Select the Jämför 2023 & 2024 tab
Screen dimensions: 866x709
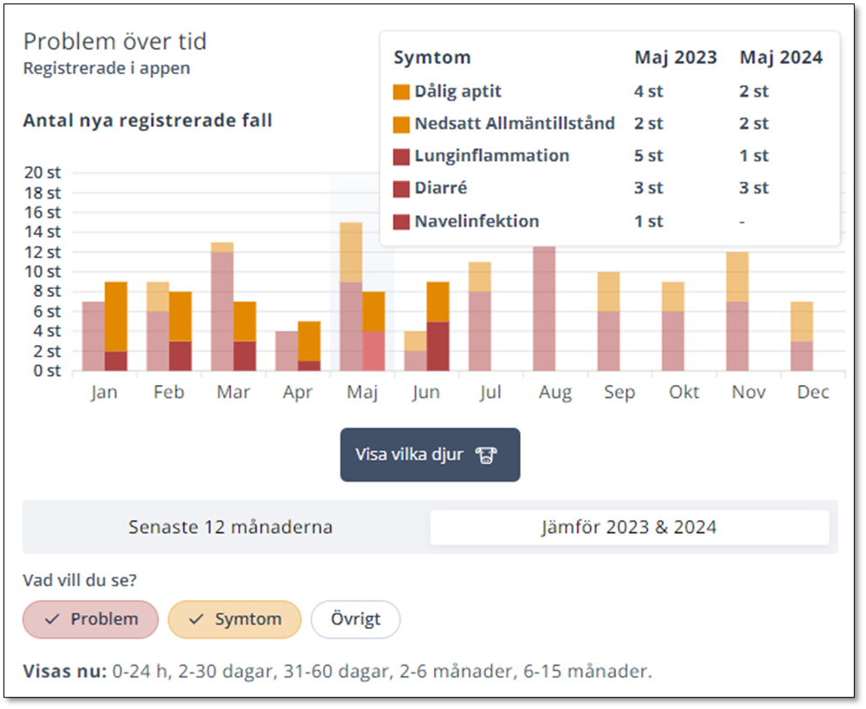(629, 527)
